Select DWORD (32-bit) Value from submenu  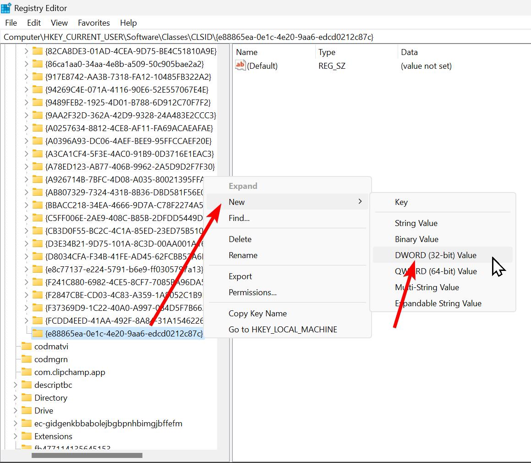point(436,255)
